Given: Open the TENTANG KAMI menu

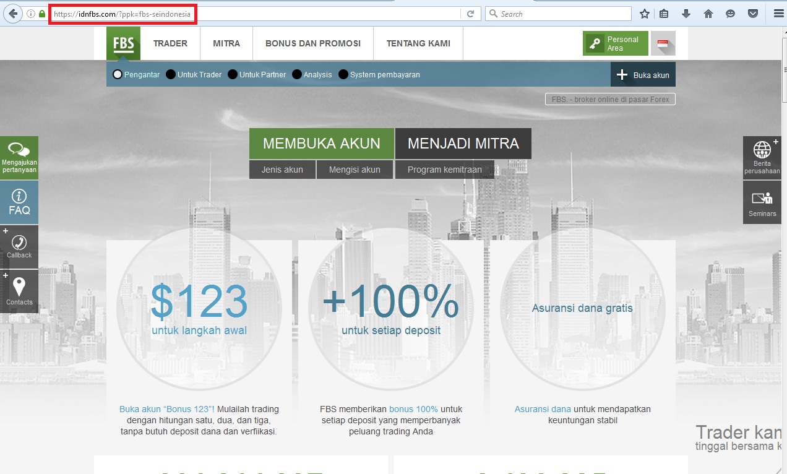Looking at the screenshot, I should click(x=418, y=43).
